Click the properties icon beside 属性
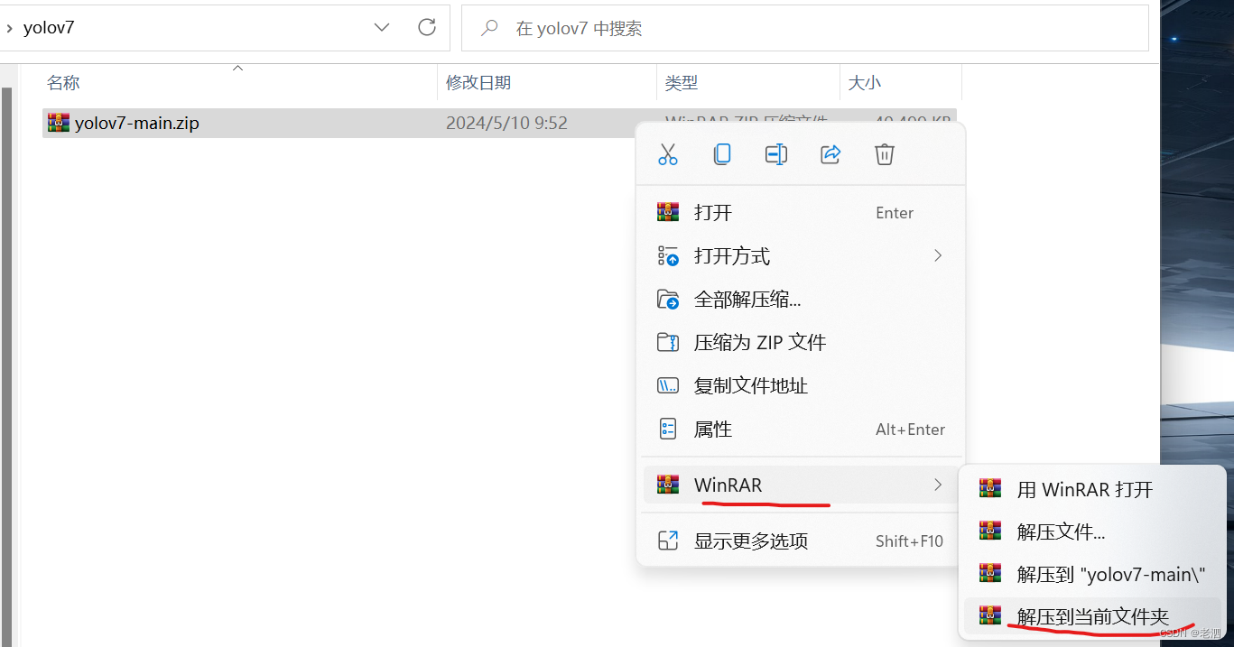 [668, 430]
